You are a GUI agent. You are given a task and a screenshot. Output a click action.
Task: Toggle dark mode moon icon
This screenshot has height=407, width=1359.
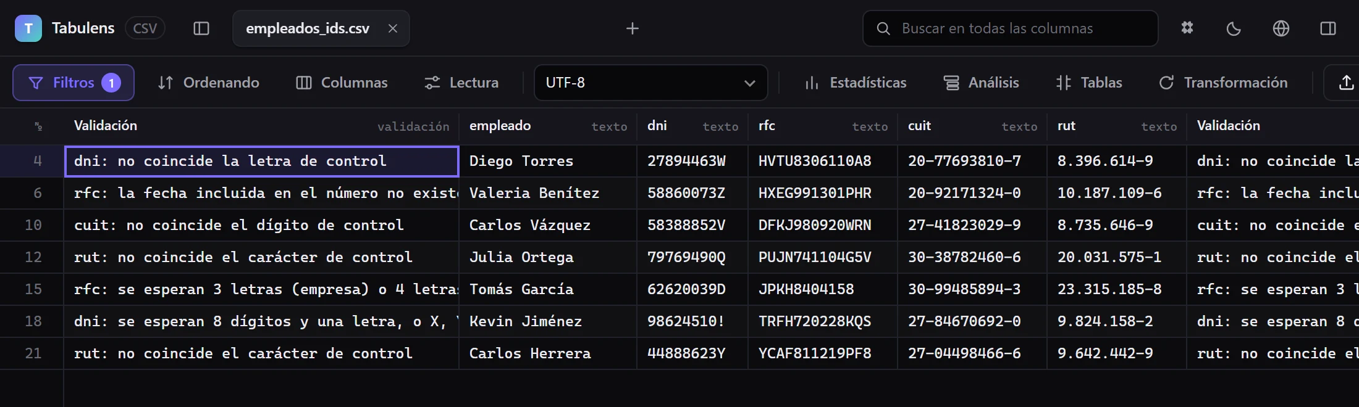click(x=1234, y=28)
